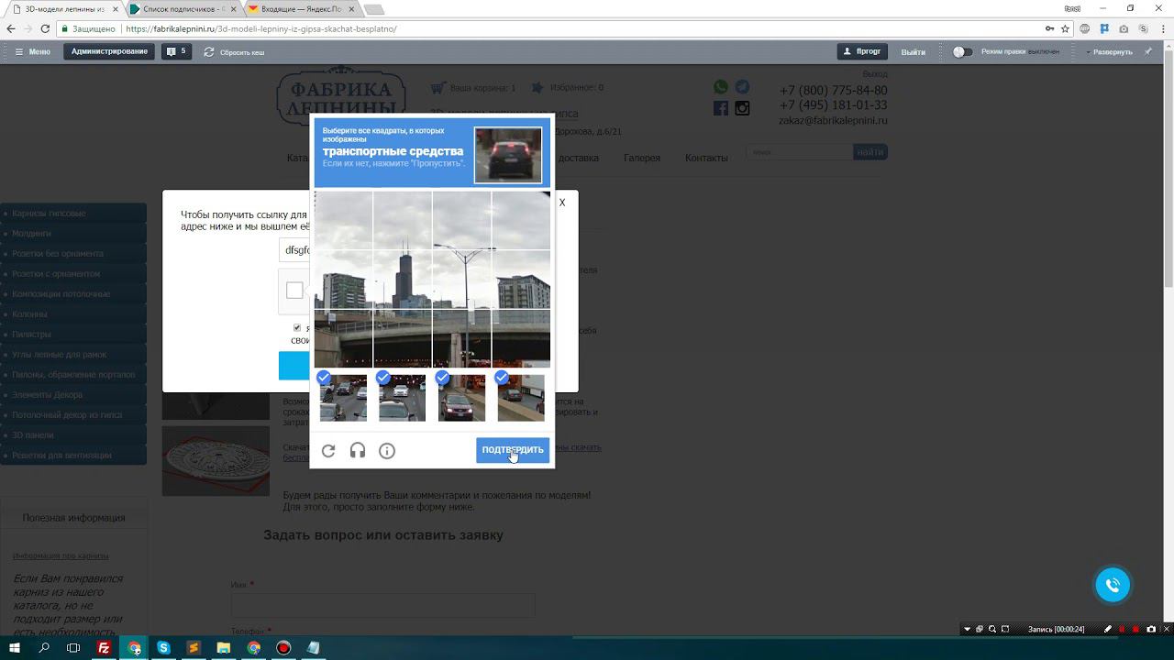Screen dimensions: 1174x660
Task: Toggle the small consent checkbox in popup
Action: click(296, 327)
